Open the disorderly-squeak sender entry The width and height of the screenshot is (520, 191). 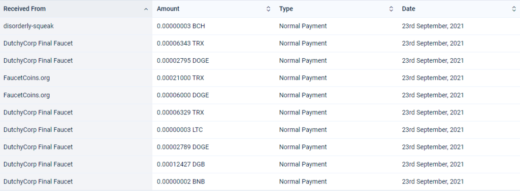point(28,26)
